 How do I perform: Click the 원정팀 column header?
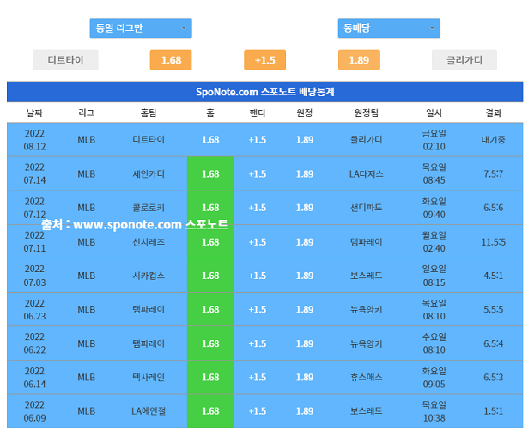pos(366,113)
